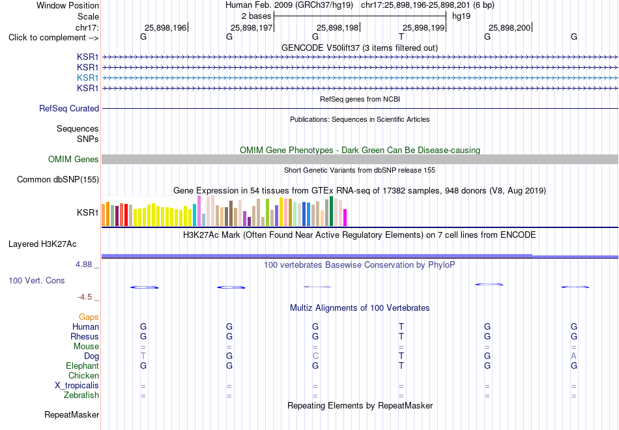Select the Dog species label
619x430 pixels.
click(91, 356)
